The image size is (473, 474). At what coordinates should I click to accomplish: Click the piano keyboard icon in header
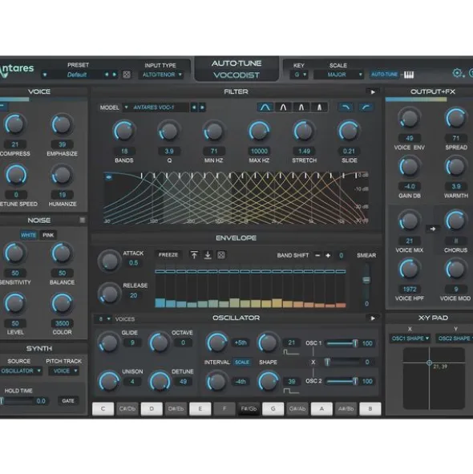tap(409, 75)
